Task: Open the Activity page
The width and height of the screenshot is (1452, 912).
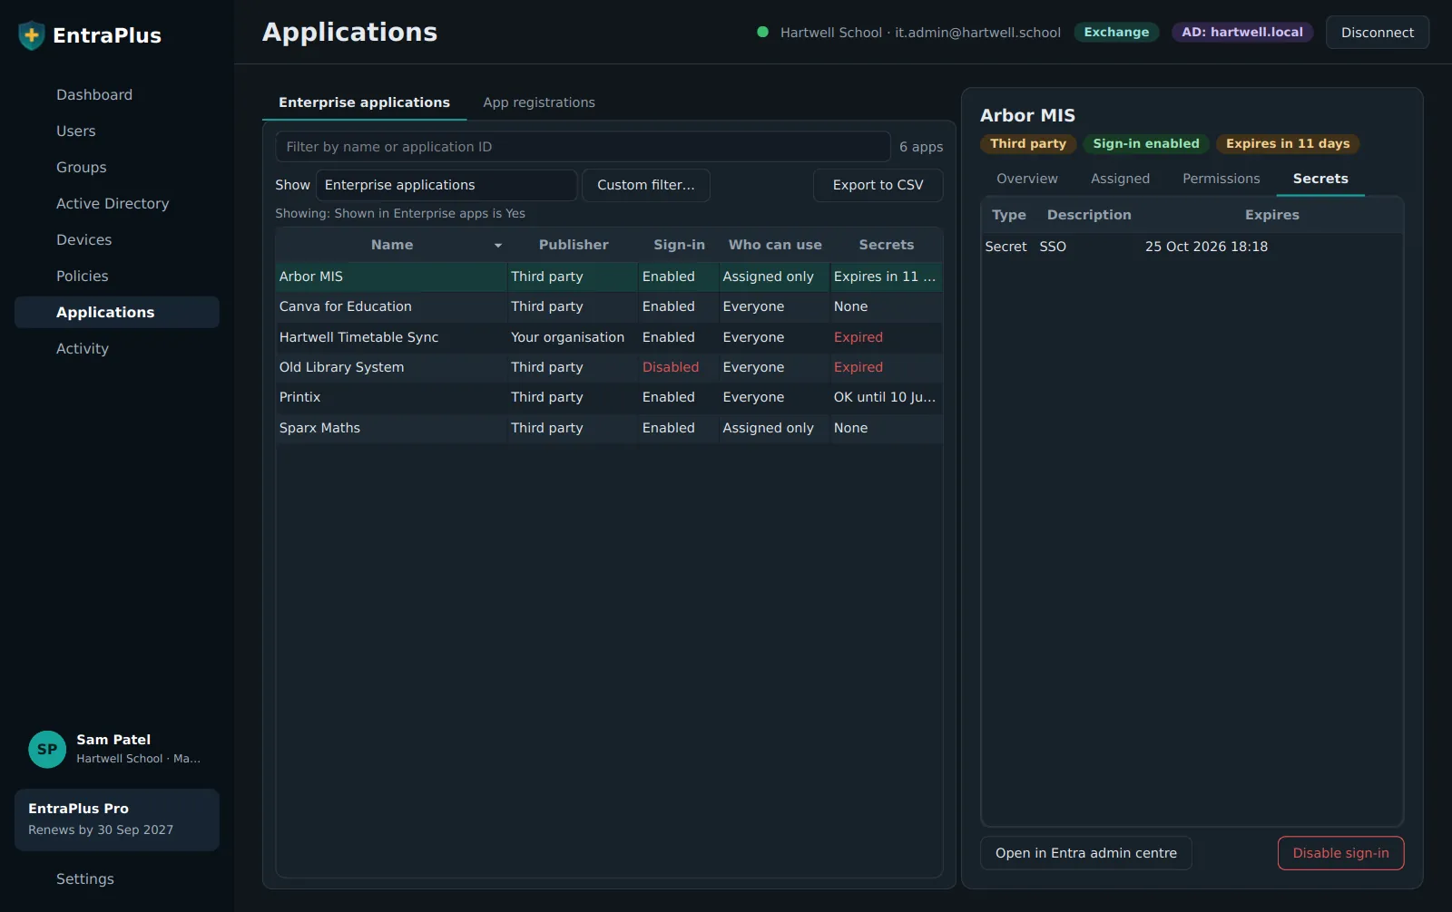Action: click(x=117, y=348)
